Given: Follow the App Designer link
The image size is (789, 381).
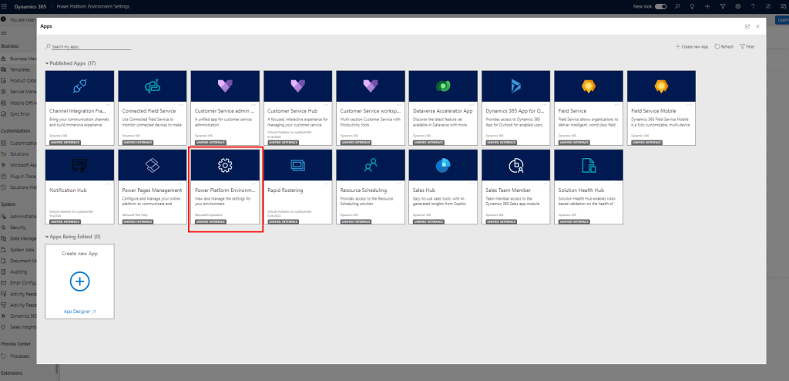Looking at the screenshot, I should pyautogui.click(x=80, y=312).
